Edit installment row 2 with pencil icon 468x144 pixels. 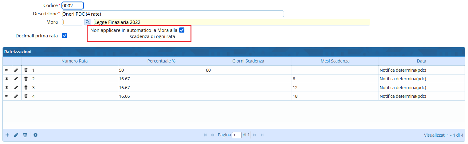pos(16,79)
